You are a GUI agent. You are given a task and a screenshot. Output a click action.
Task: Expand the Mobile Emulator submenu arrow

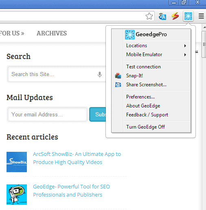click(185, 55)
